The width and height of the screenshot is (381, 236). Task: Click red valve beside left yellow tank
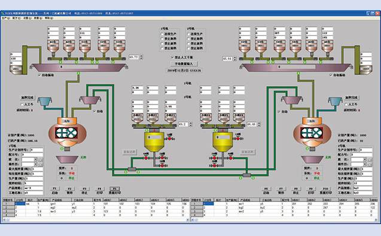(170, 139)
